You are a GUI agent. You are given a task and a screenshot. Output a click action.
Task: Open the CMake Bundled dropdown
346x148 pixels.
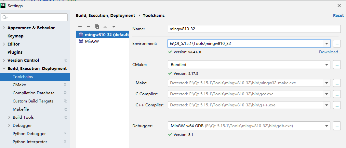[x=326, y=65]
